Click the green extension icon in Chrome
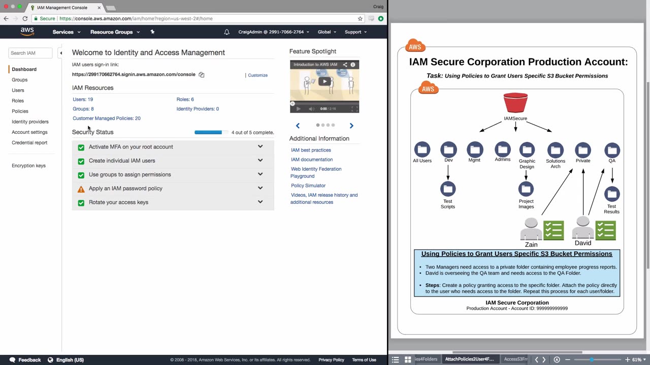Viewport: 650px width, 365px height. point(380,18)
